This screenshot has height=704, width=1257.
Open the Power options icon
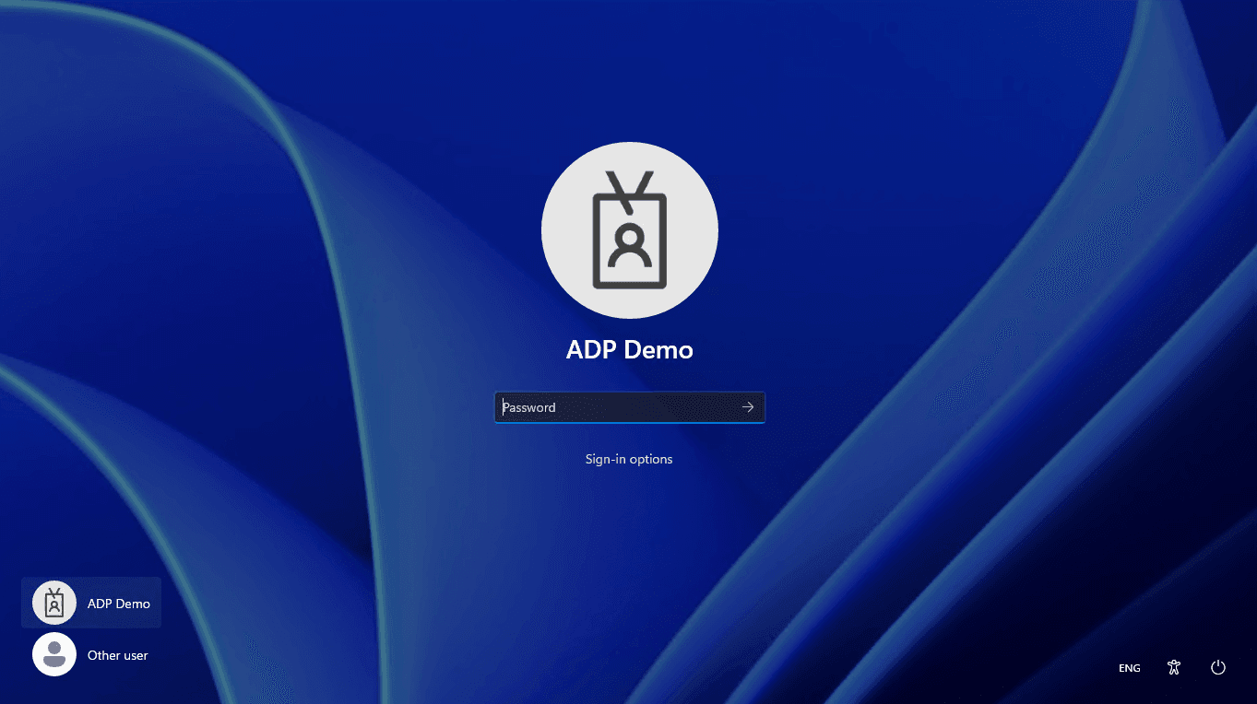point(1217,668)
